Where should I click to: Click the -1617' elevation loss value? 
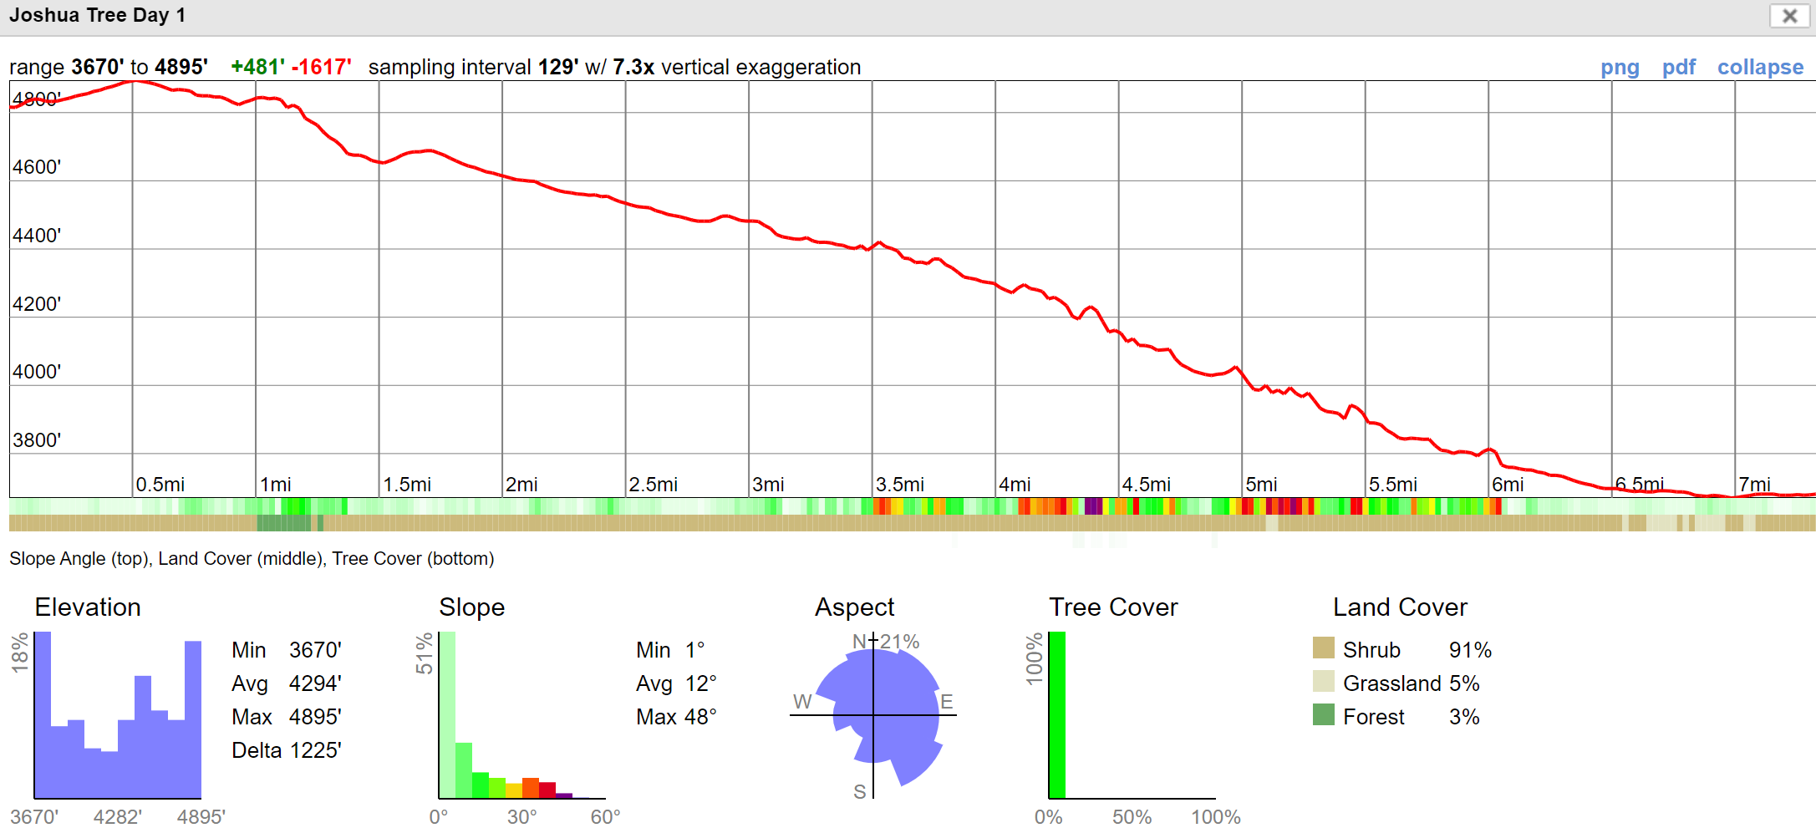(x=321, y=67)
